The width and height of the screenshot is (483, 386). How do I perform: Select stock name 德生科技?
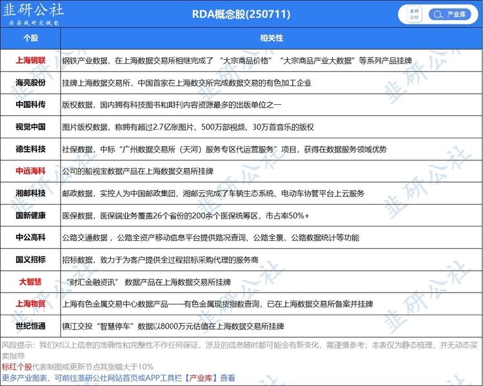30,149
